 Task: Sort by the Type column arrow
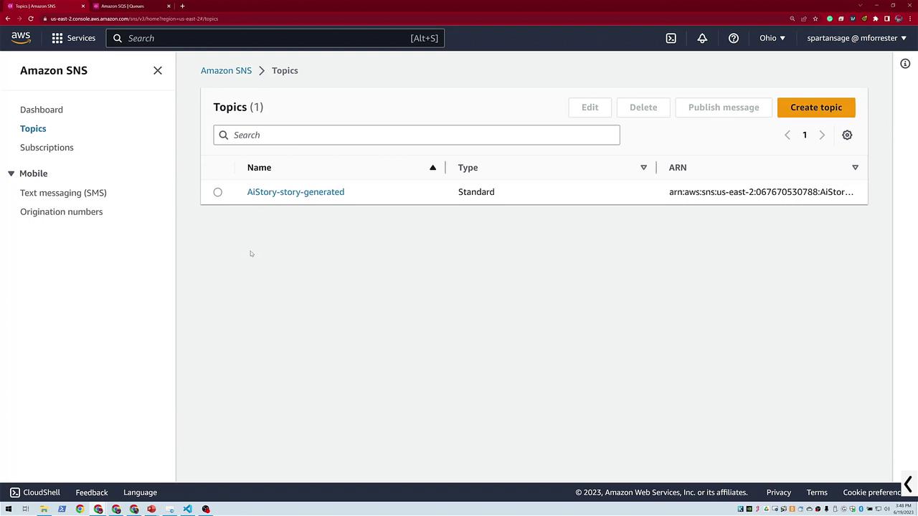pos(643,168)
